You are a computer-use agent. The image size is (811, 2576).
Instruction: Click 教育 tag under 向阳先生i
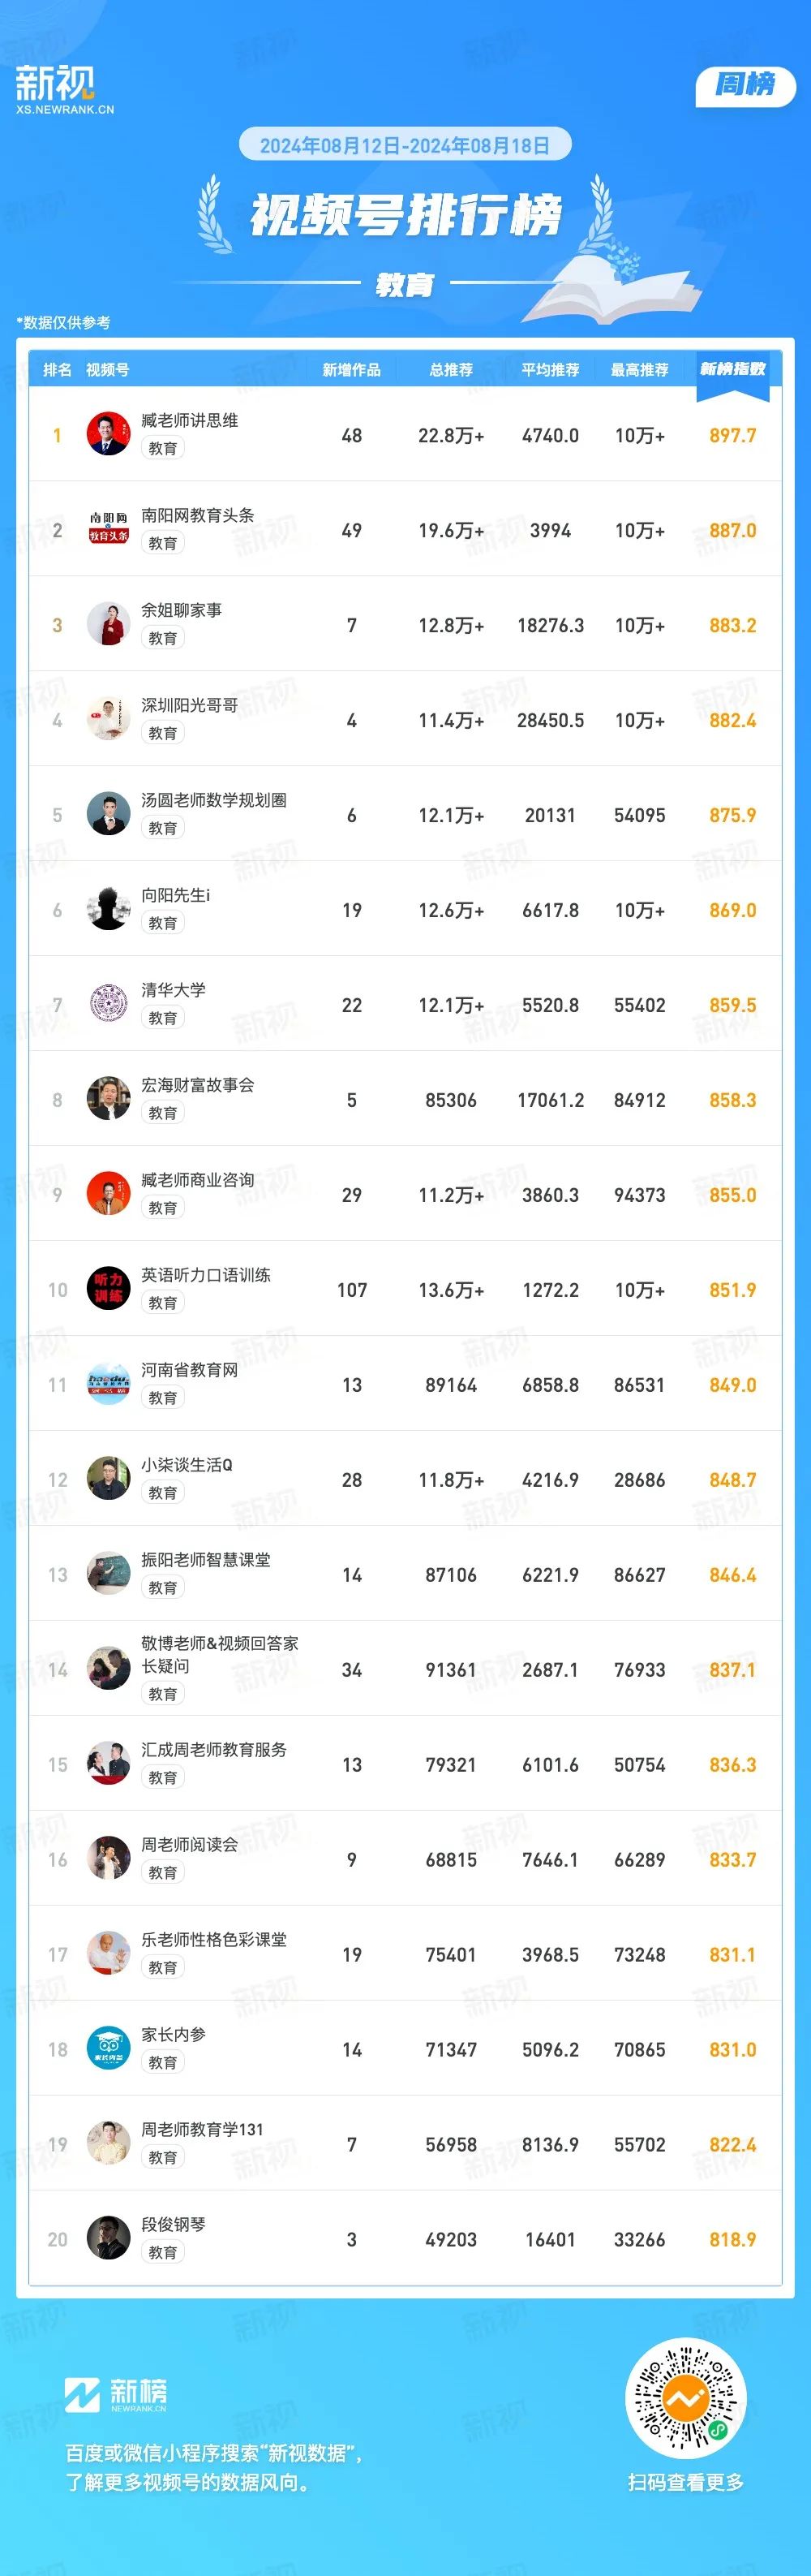(x=163, y=923)
